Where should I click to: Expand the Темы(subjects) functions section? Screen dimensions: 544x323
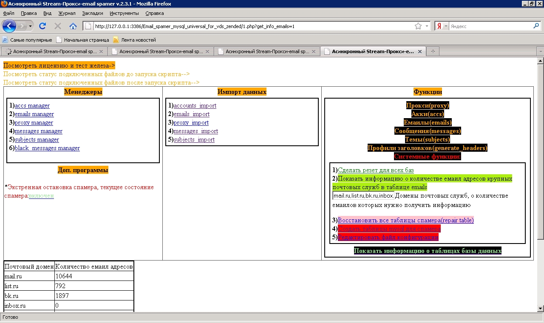tap(428, 139)
